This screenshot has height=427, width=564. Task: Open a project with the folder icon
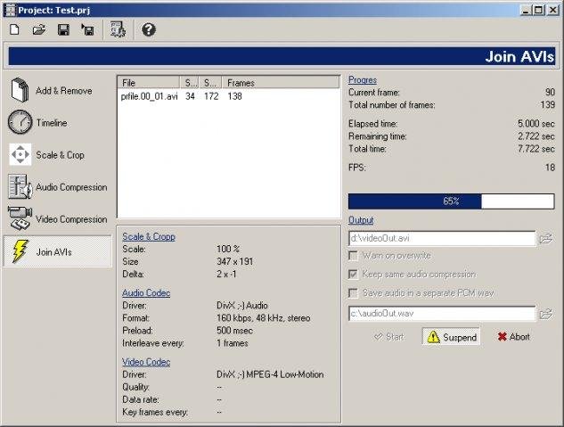coord(39,30)
